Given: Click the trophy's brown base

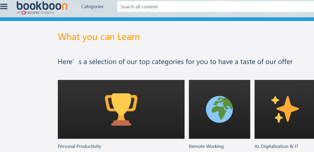Looking at the screenshot, I should pyautogui.click(x=121, y=123).
